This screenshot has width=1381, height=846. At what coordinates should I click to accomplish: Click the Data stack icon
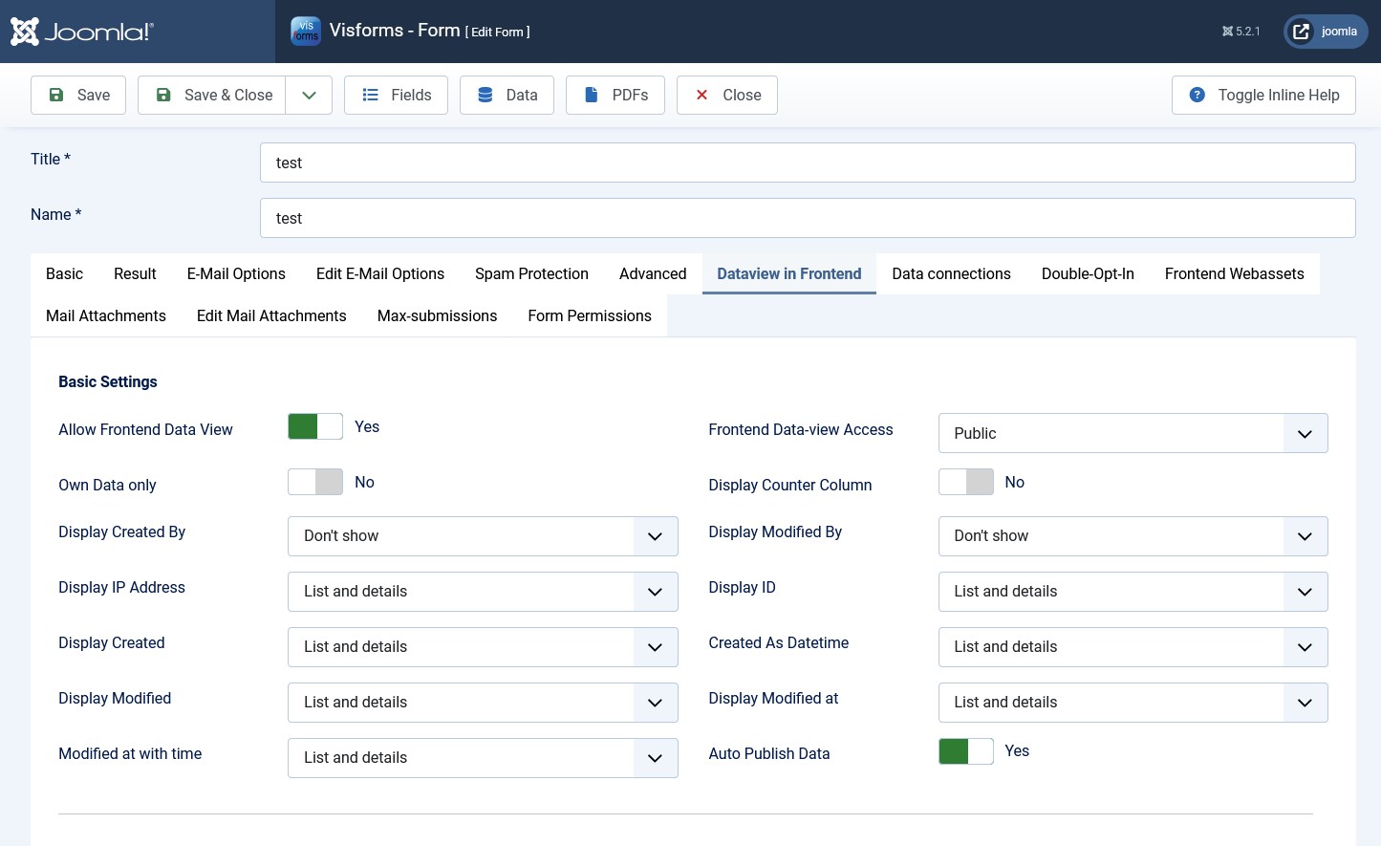point(486,95)
